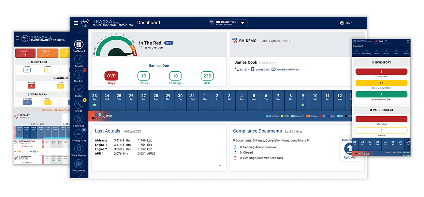Open the hamburger menu in main dashboard
424x197 pixels.
coord(76,23)
